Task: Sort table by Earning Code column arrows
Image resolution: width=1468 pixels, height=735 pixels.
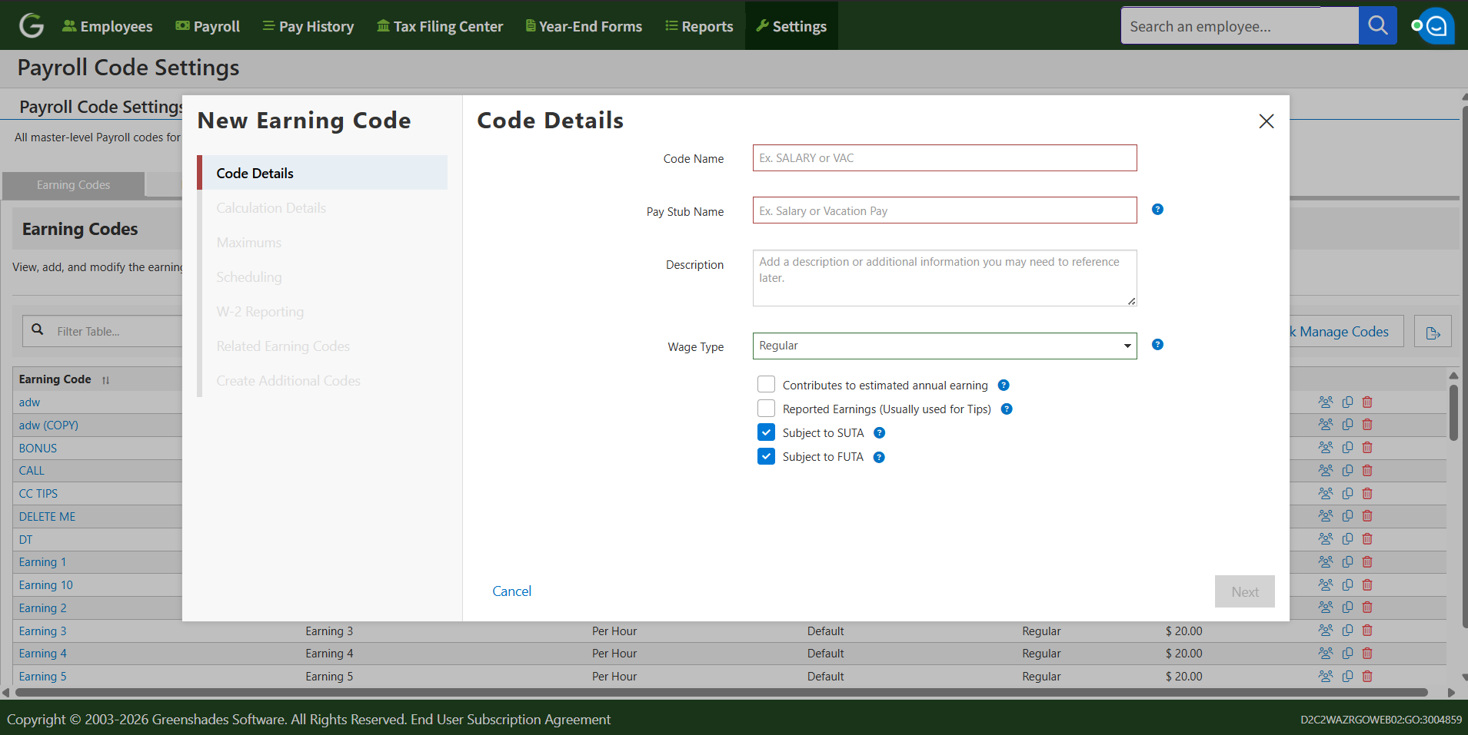Action: pos(105,380)
